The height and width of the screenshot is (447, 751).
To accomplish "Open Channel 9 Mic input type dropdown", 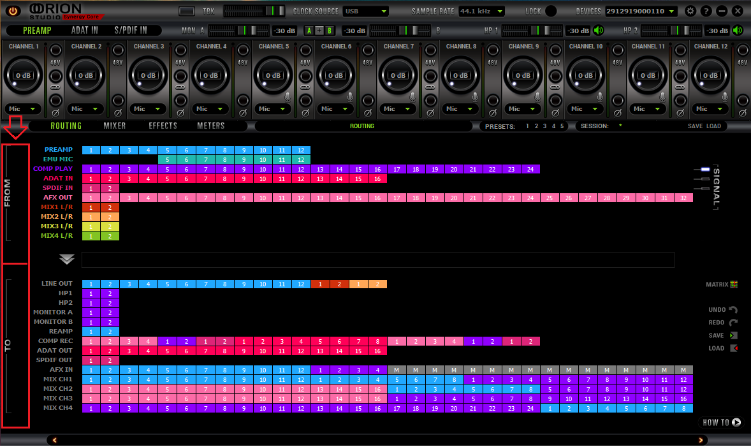I will 522,109.
